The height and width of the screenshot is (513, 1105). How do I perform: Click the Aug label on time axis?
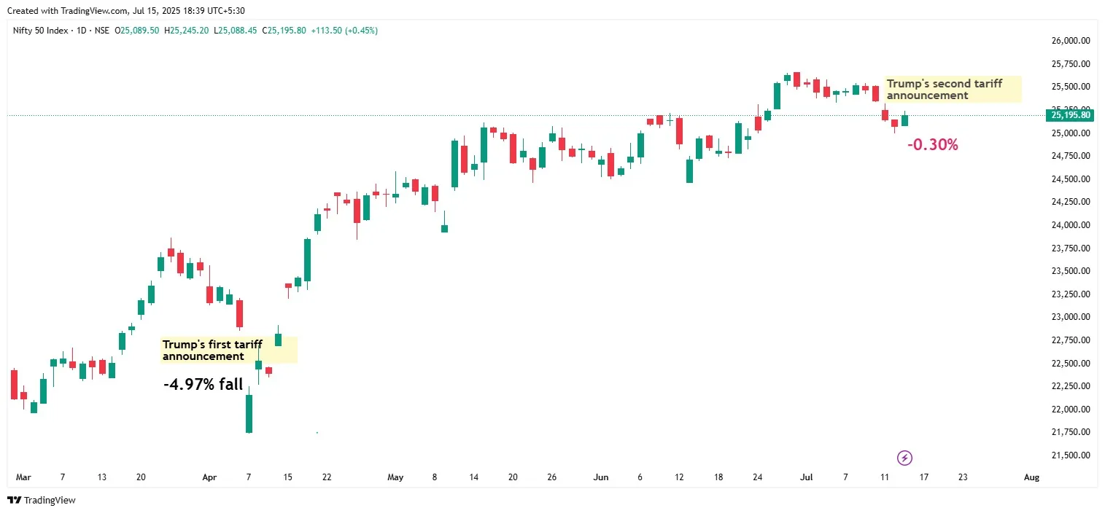click(1031, 478)
